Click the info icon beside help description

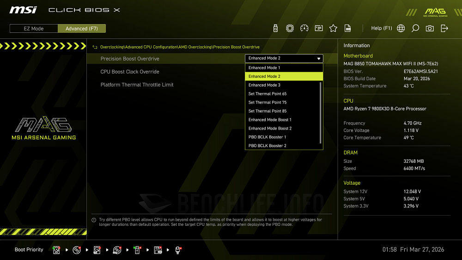[94, 220]
